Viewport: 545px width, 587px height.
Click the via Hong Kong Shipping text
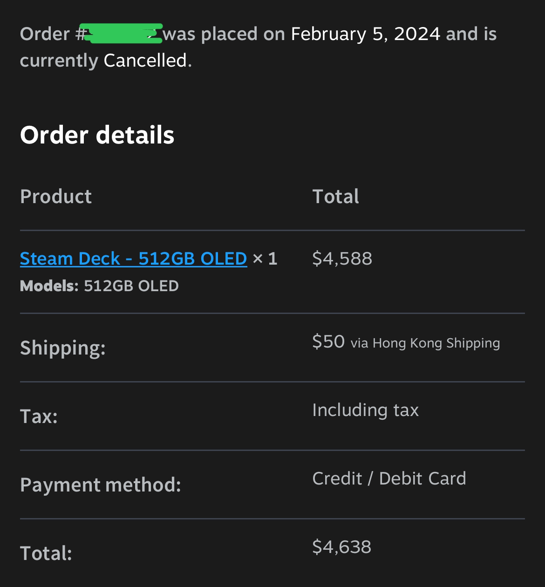tap(425, 343)
